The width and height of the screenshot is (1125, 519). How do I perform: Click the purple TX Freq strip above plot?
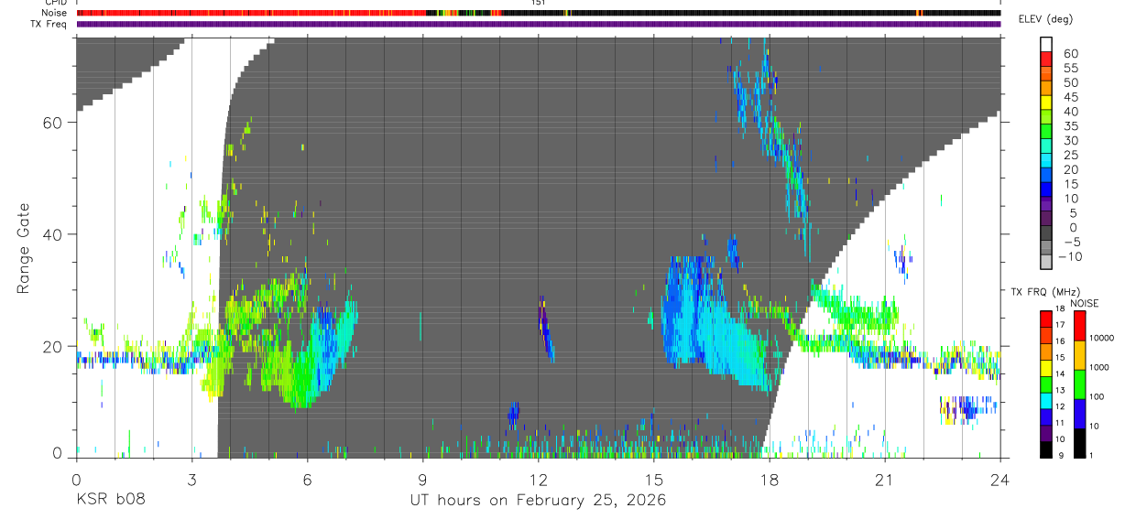click(539, 24)
